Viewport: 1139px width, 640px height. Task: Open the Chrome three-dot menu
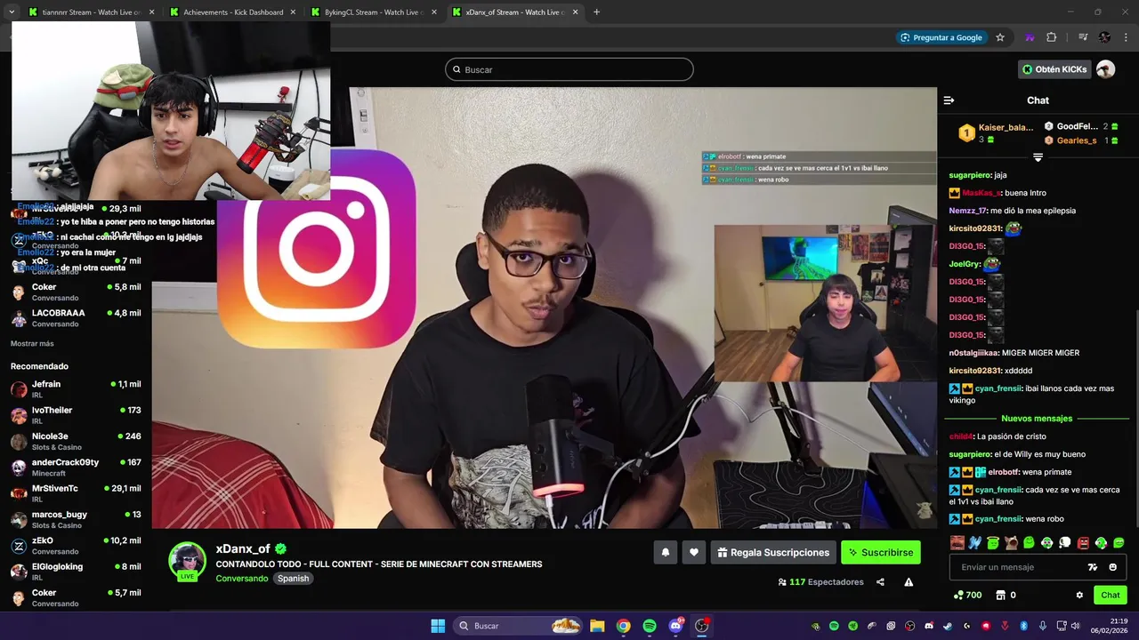1127,37
